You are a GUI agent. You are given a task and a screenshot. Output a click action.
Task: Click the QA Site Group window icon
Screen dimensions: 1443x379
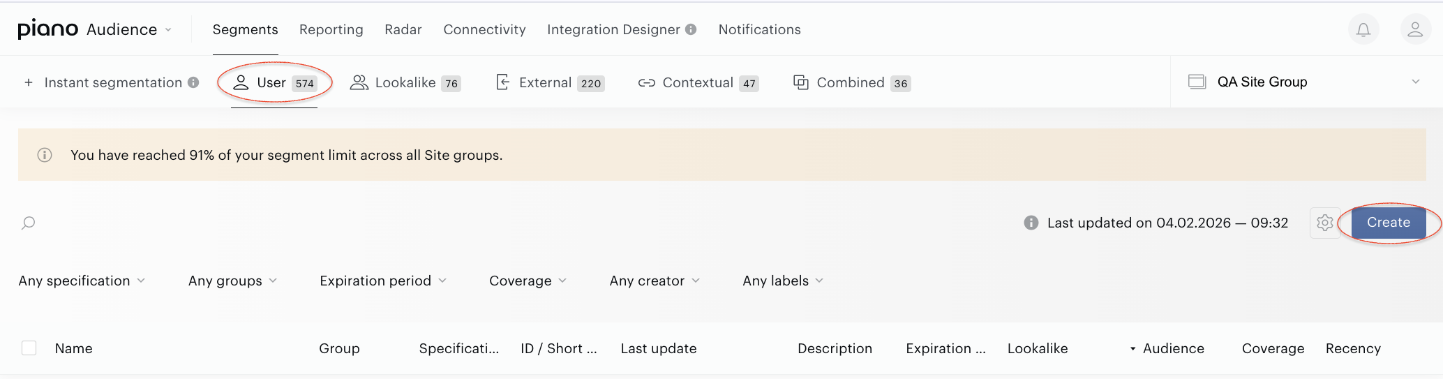click(1197, 82)
